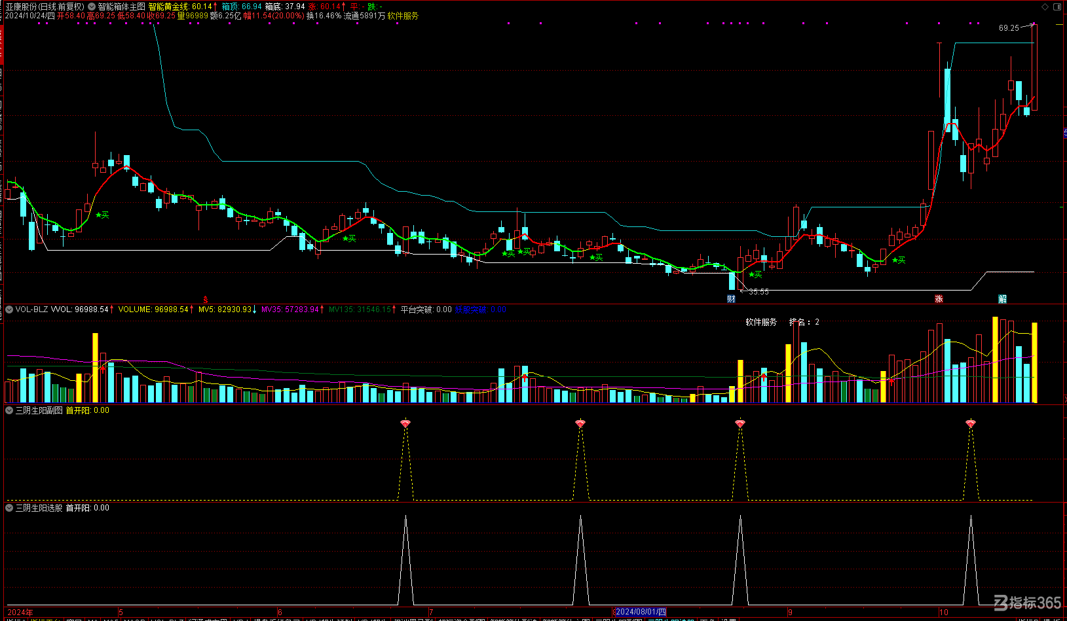This screenshot has width=1067, height=621.
Task: Click the diamond icon at top right
Action: coord(1045,7)
